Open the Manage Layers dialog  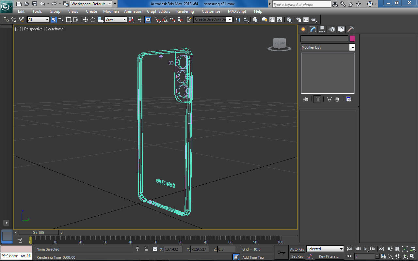click(255, 20)
